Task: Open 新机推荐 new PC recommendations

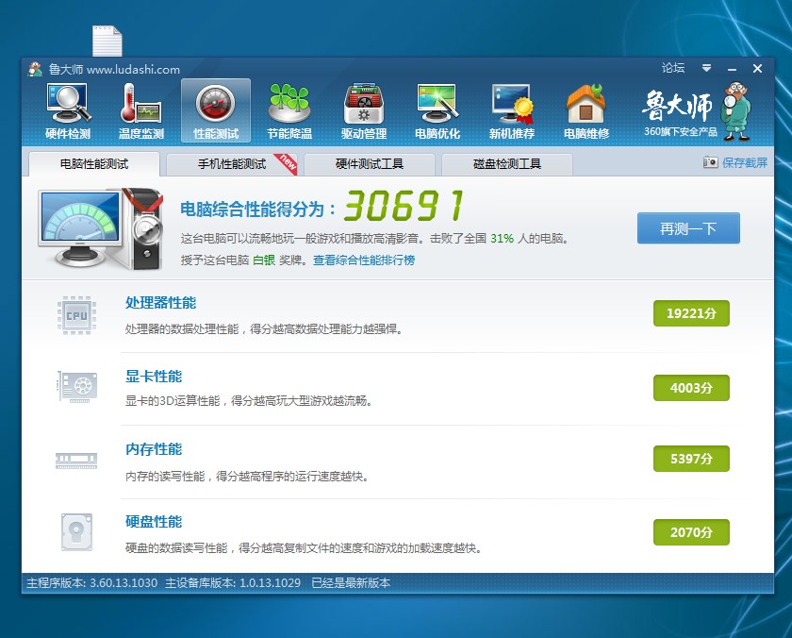Action: click(x=512, y=111)
